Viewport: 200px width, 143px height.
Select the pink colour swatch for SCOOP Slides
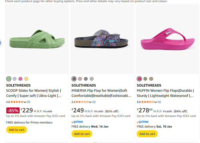(20, 79)
